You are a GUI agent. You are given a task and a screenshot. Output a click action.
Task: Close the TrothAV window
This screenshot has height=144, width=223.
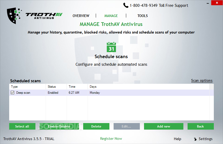[x=217, y=3]
